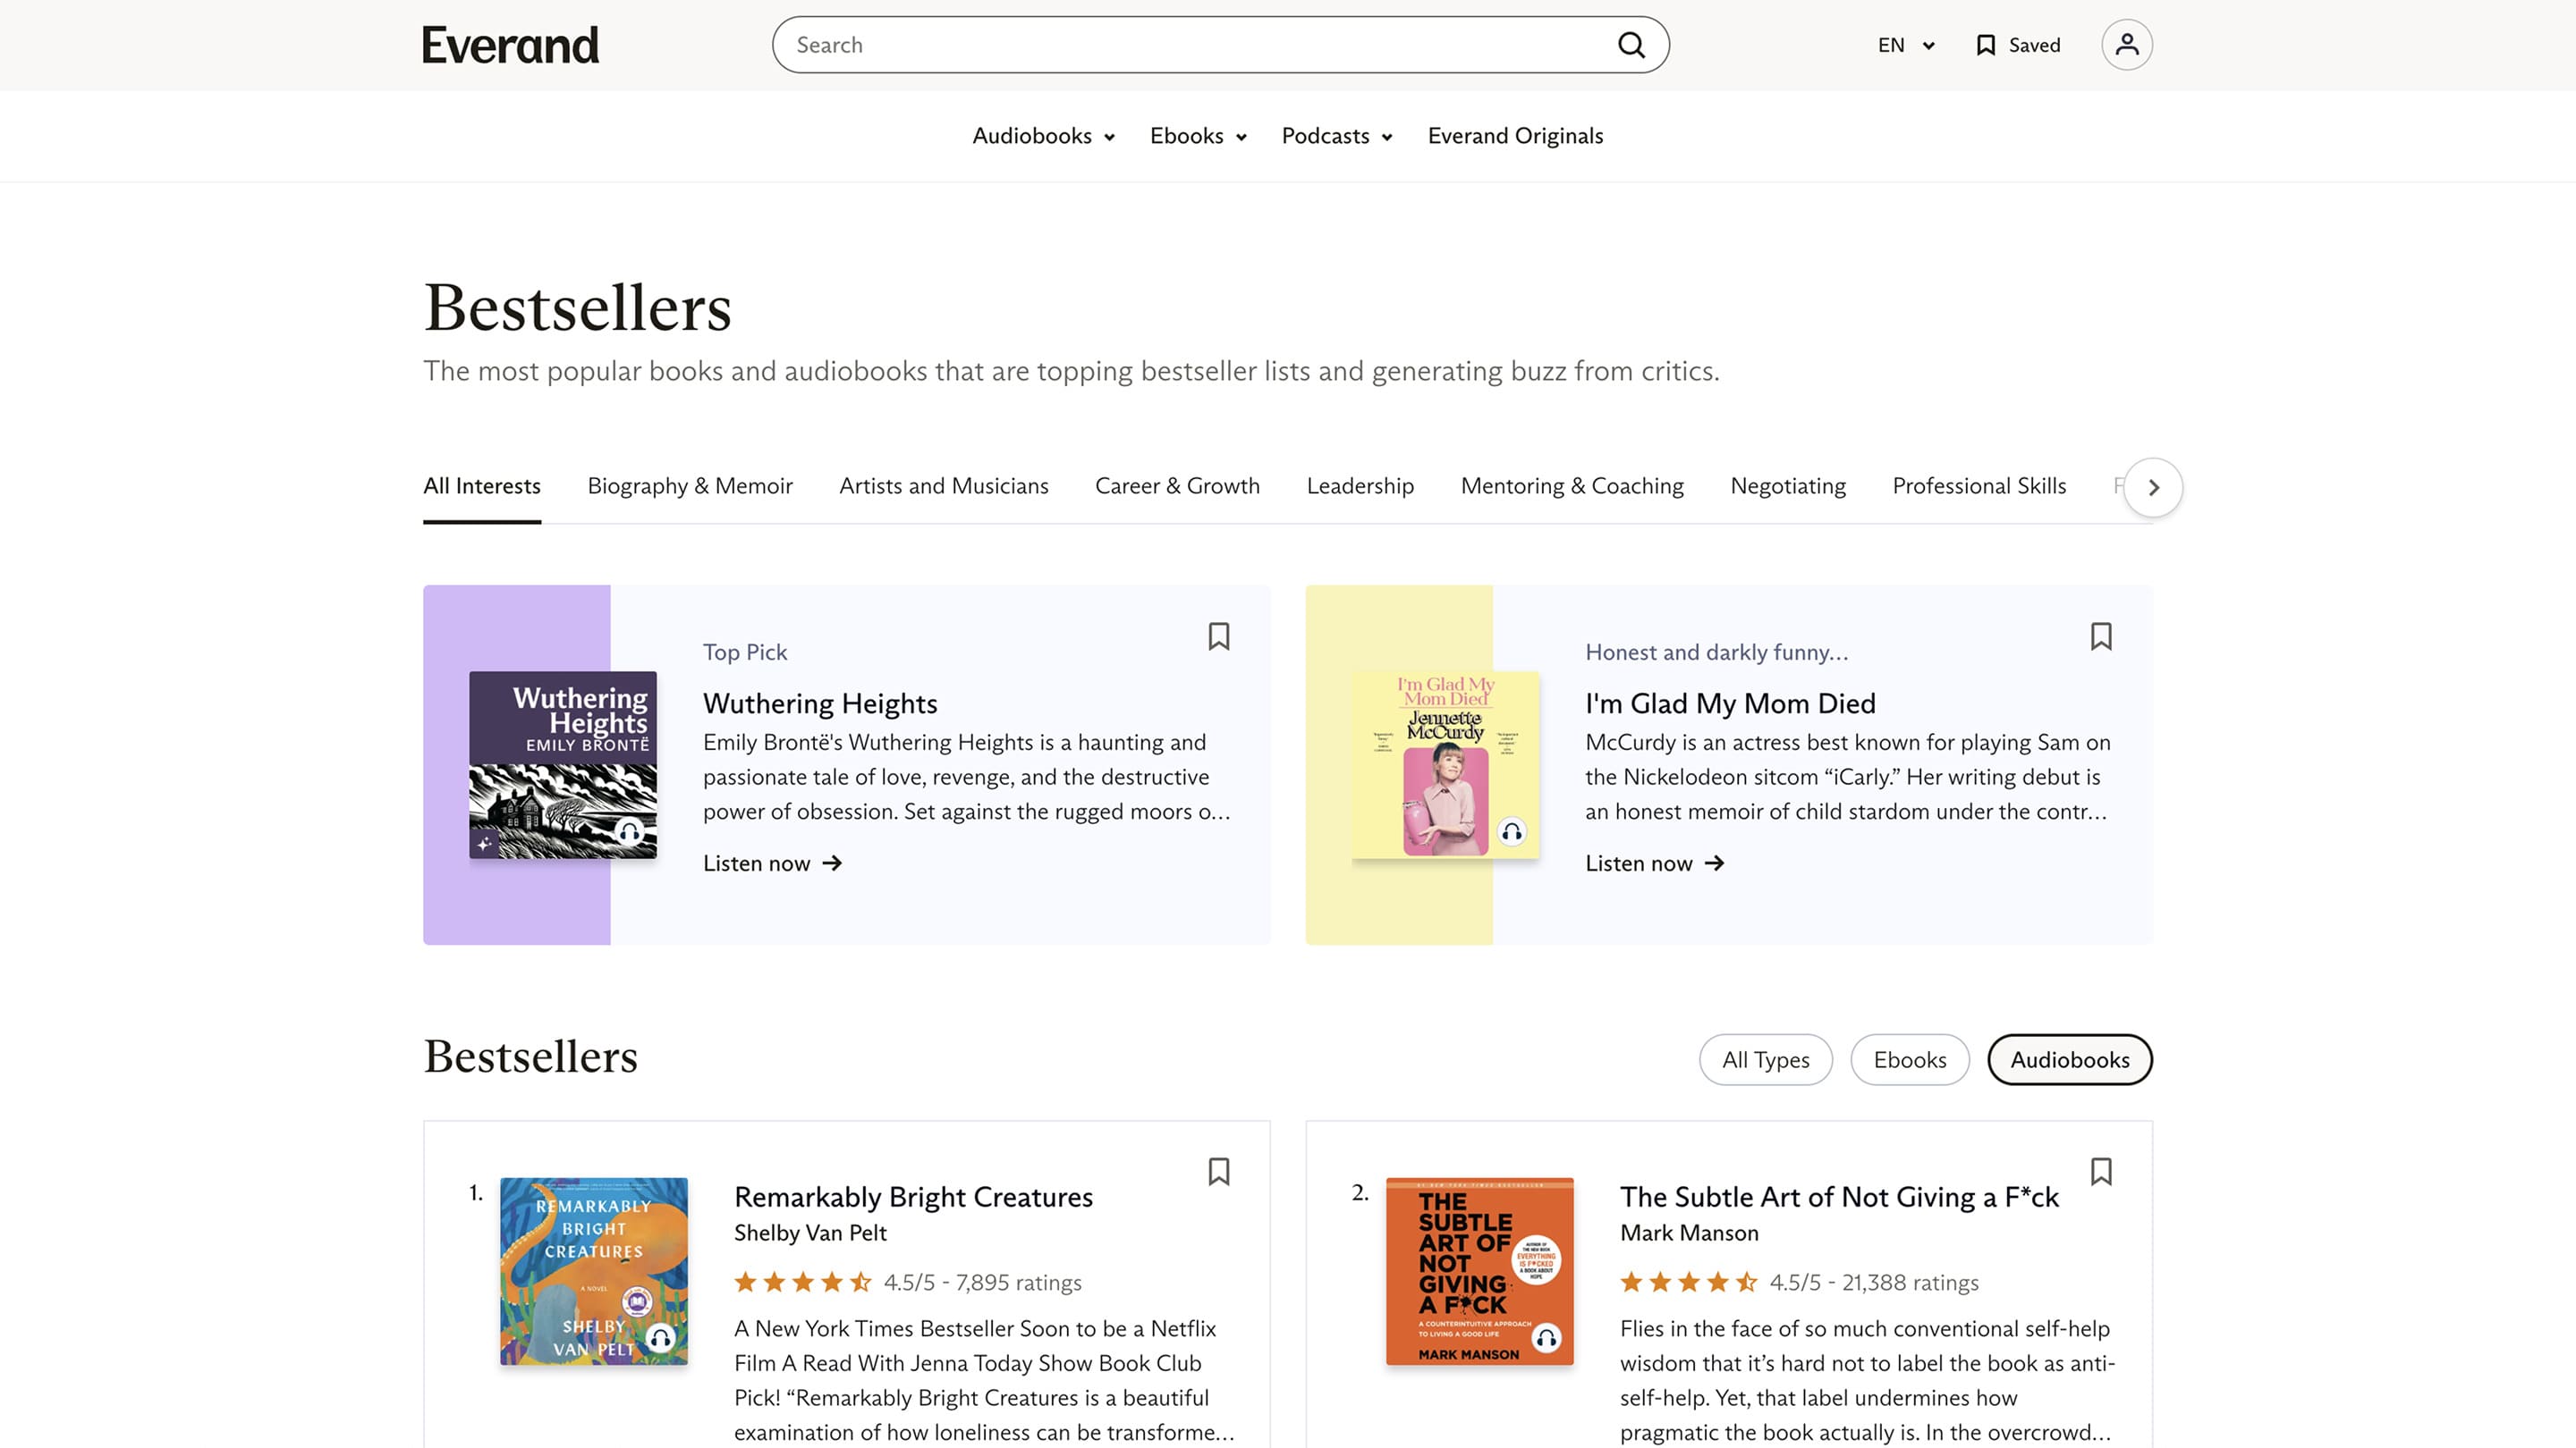Open the user account menu
Viewport: 2576px width, 1448px height.
click(x=2128, y=44)
